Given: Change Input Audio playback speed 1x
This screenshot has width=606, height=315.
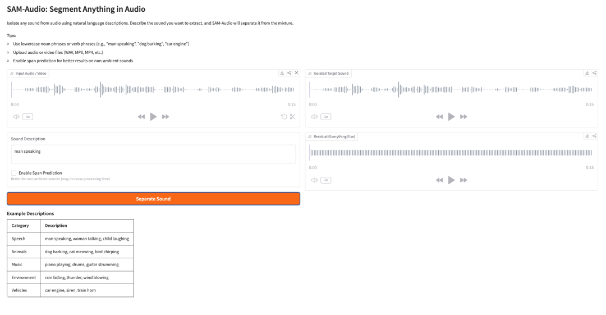Looking at the screenshot, I should [28, 116].
